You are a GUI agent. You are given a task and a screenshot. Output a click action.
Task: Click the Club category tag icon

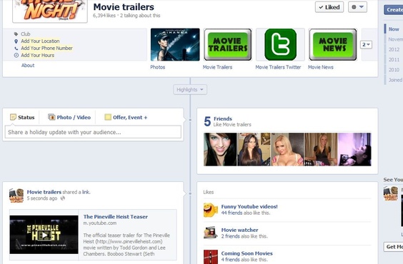pos(16,34)
